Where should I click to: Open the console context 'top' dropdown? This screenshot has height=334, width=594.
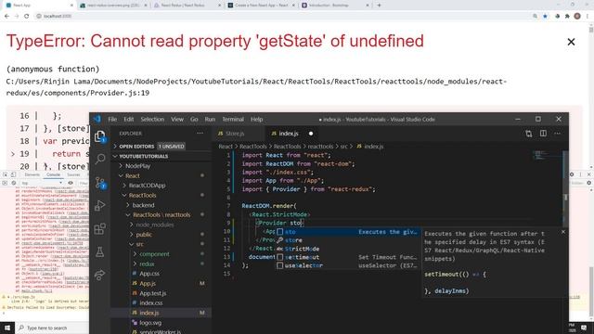42,183
